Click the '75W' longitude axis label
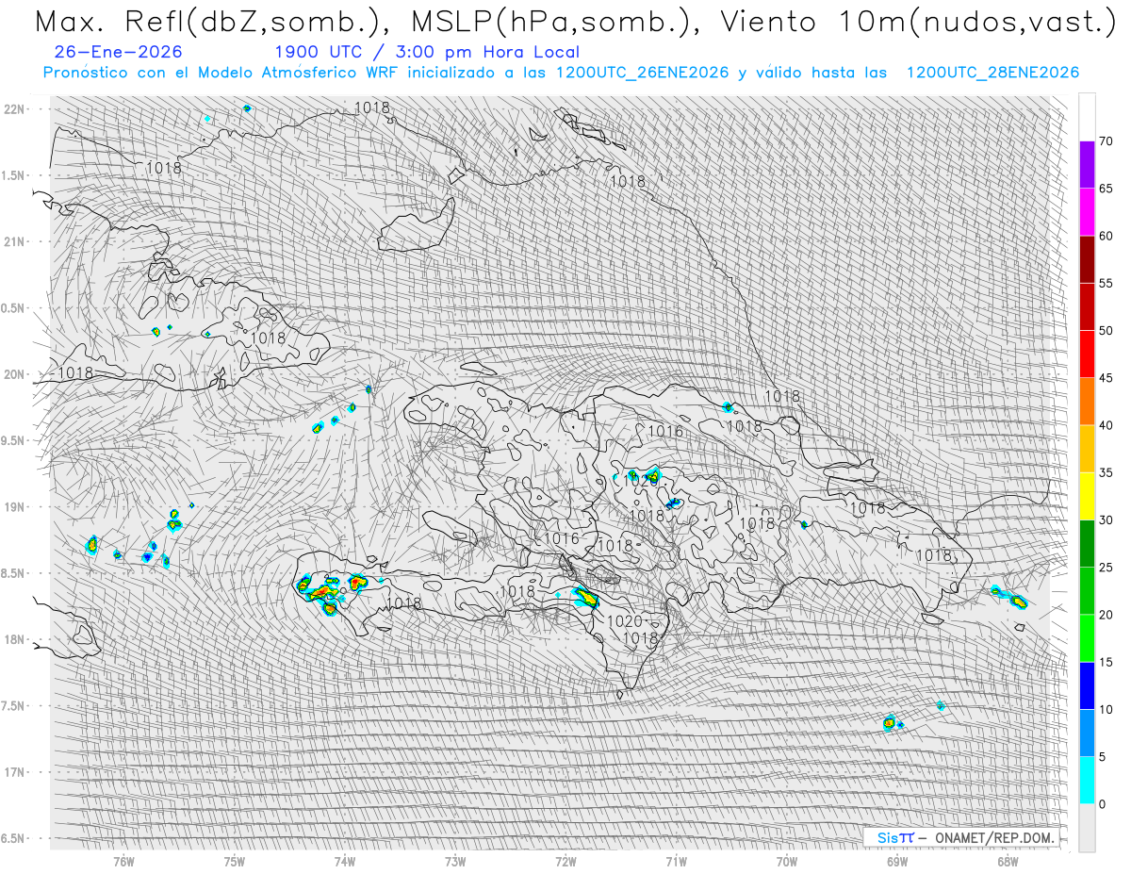 234,861
